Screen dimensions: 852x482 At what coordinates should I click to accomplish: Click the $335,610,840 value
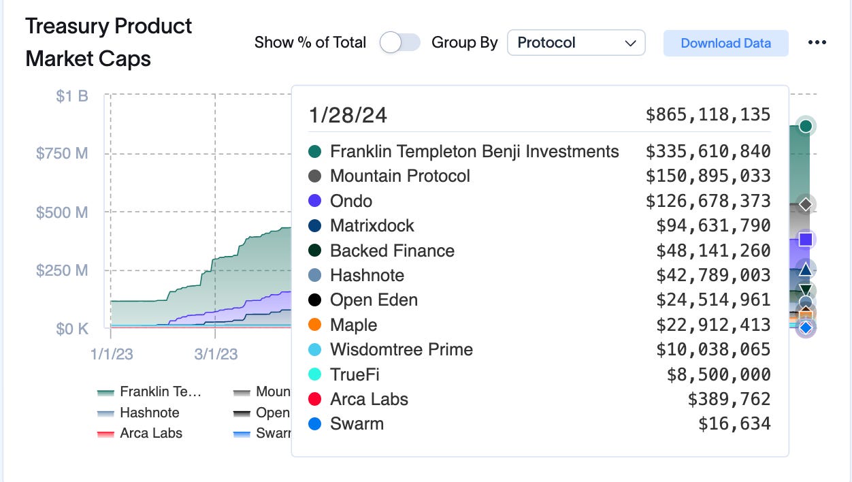tap(708, 151)
